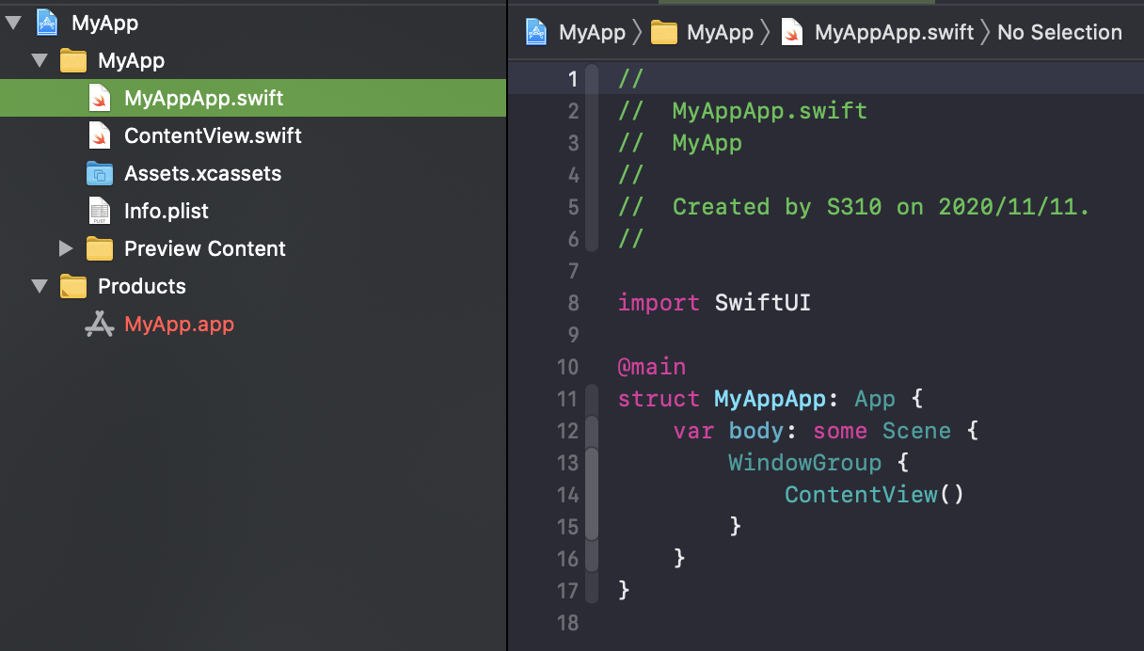This screenshot has width=1144, height=651.
Task: Click the Preview Content folder icon
Action: pos(99,248)
